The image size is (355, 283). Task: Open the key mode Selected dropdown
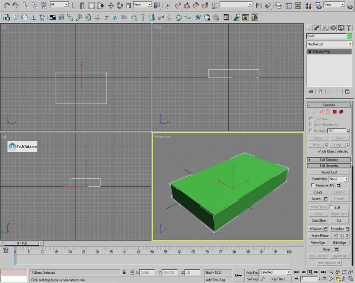pyautogui.click(x=275, y=272)
